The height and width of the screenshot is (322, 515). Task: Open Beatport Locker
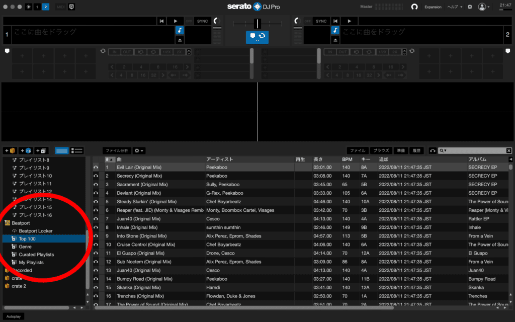pyautogui.click(x=36, y=231)
